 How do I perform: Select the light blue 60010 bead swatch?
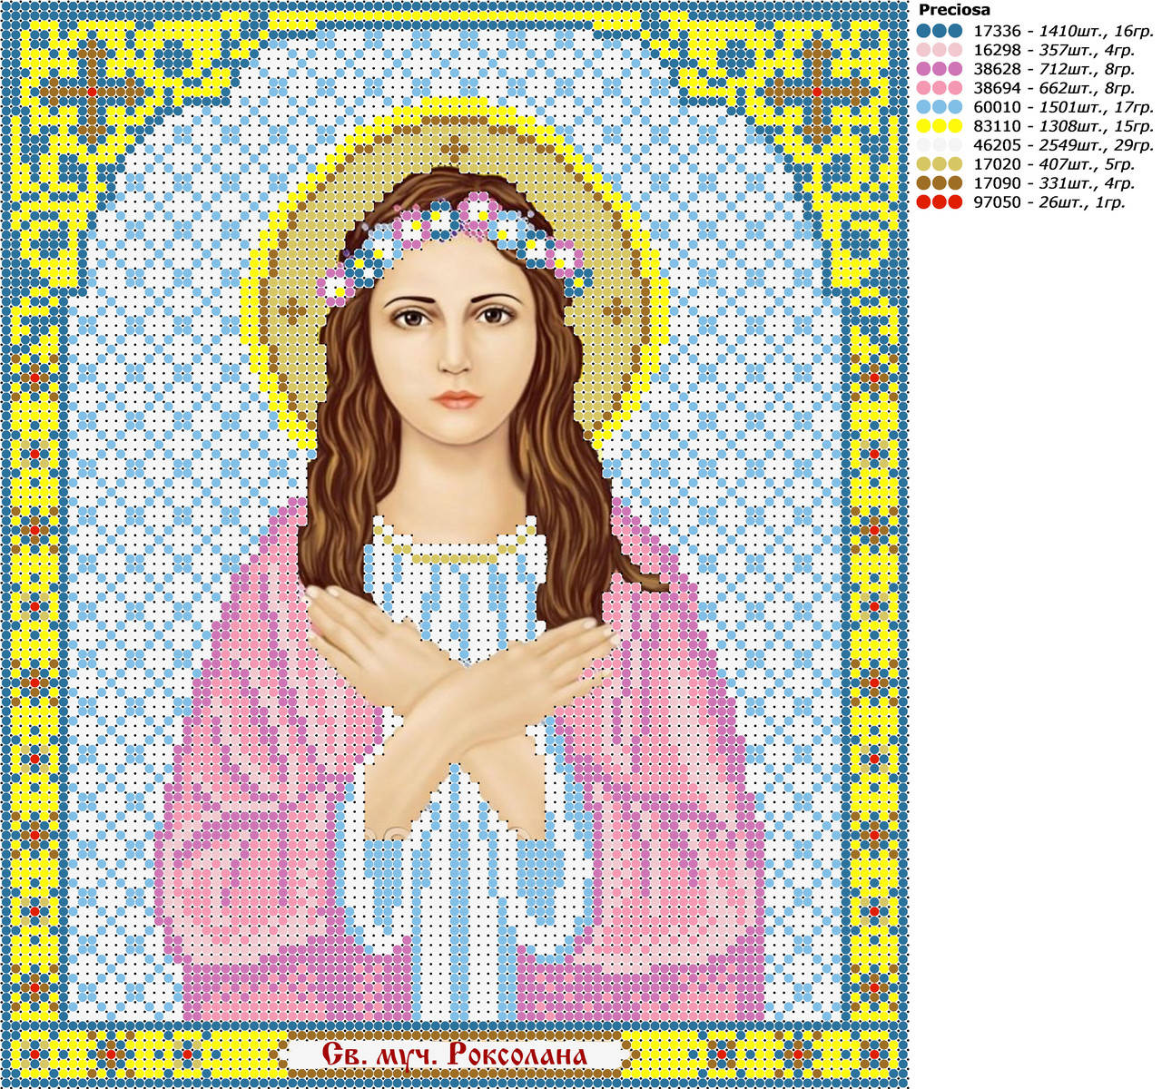939,107
